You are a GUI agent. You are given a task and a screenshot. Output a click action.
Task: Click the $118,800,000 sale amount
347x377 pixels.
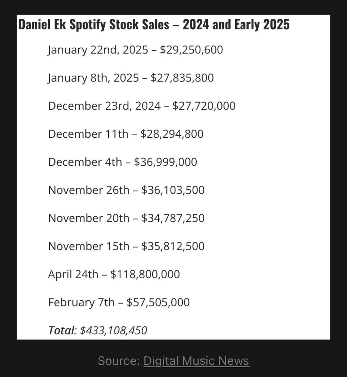(x=145, y=274)
